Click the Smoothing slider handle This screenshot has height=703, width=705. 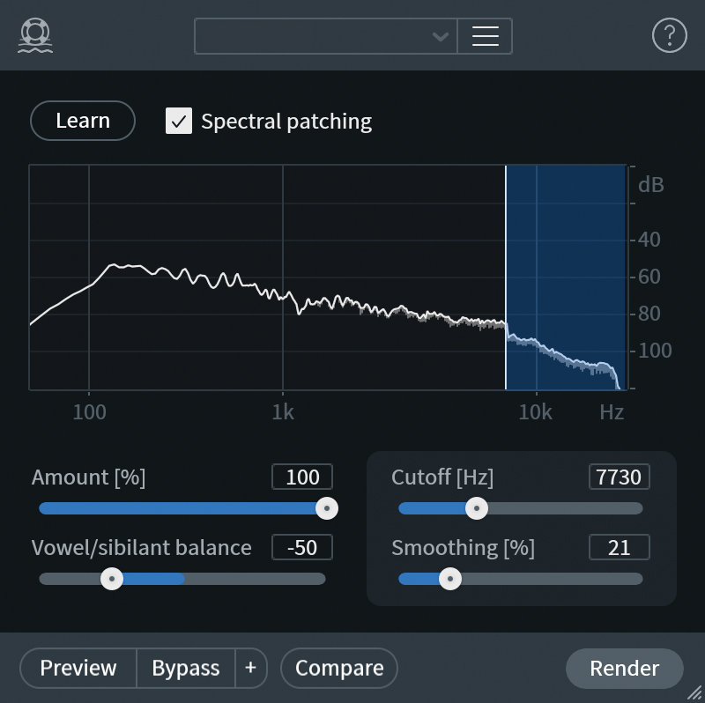(x=452, y=579)
